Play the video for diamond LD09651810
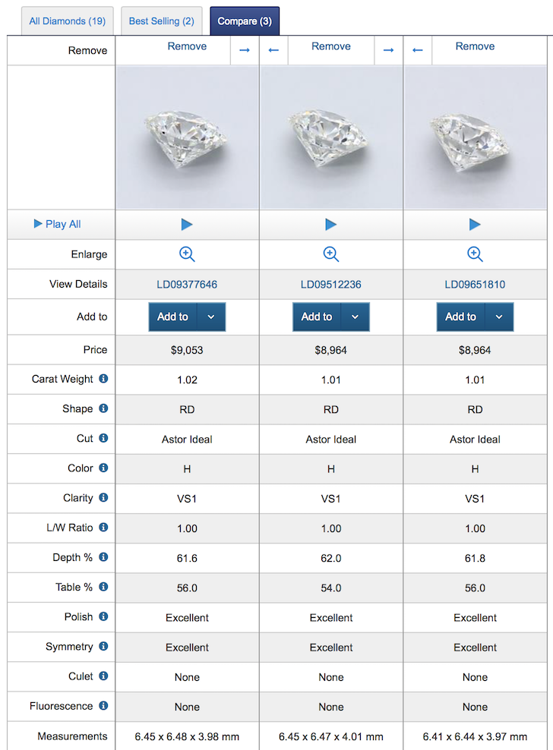The image size is (553, 750). tap(474, 224)
